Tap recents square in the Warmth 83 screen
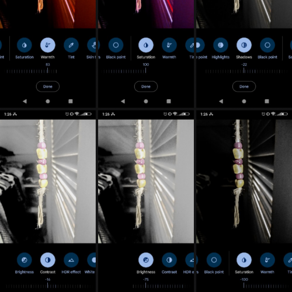The image size is (292, 292). click(x=71, y=101)
